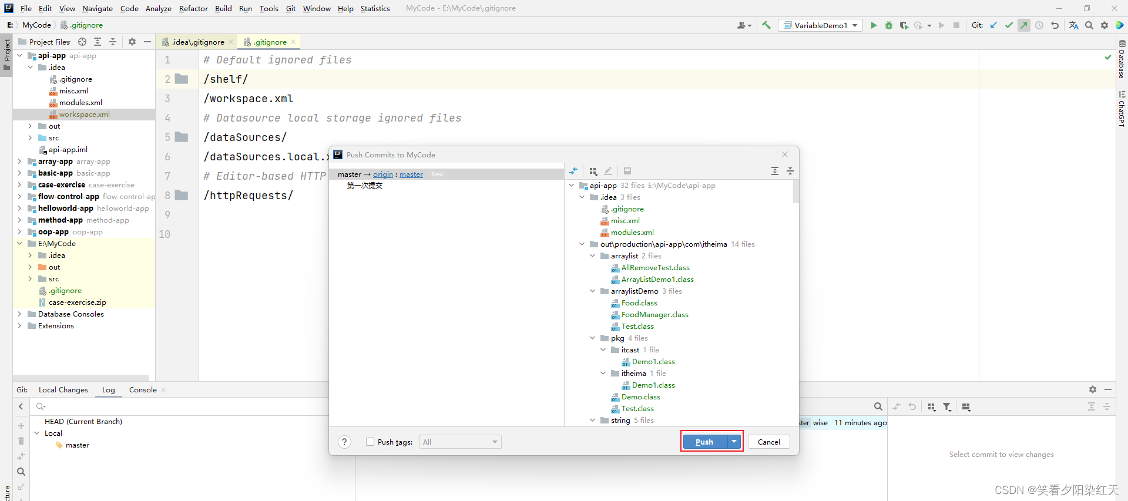Collapse arraylistDemo folder in push dialog

pyautogui.click(x=593, y=291)
